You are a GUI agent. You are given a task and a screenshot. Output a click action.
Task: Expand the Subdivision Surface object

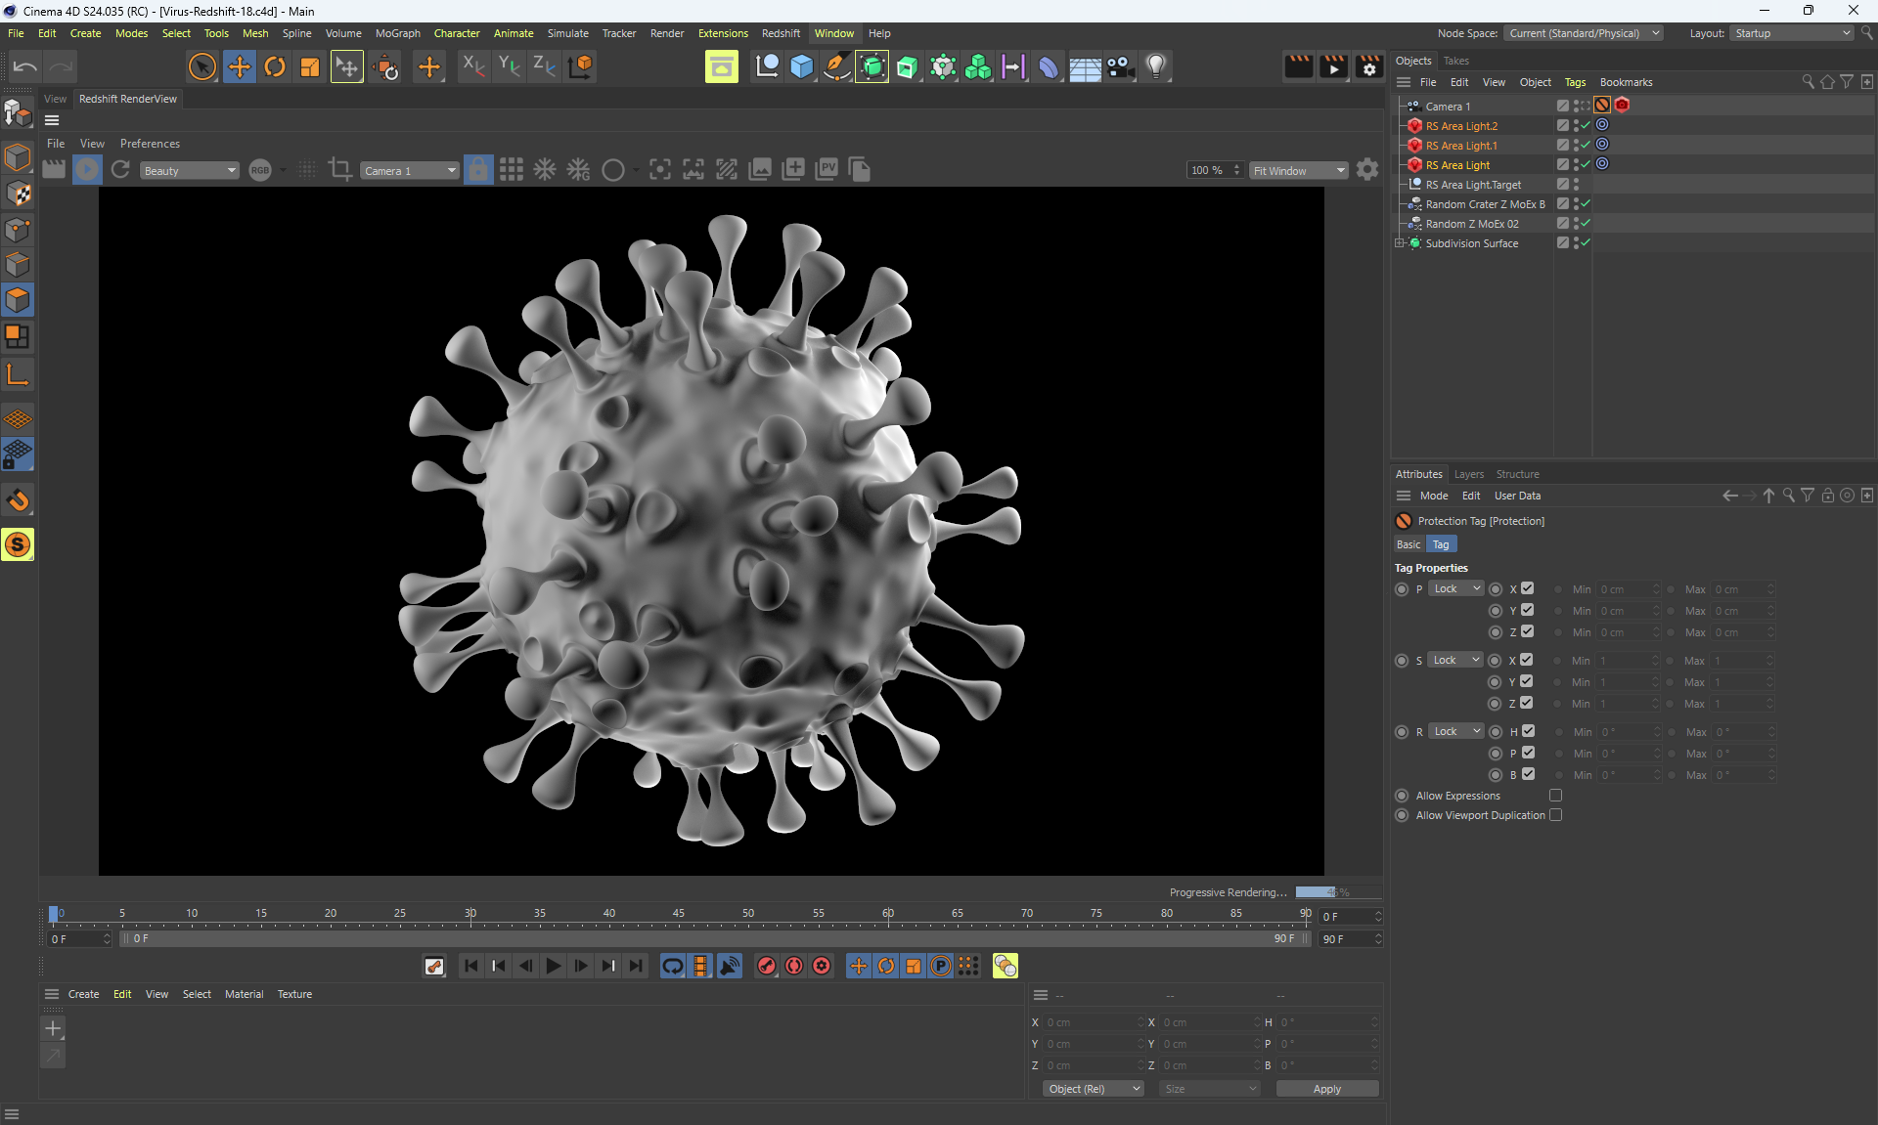tap(1399, 243)
